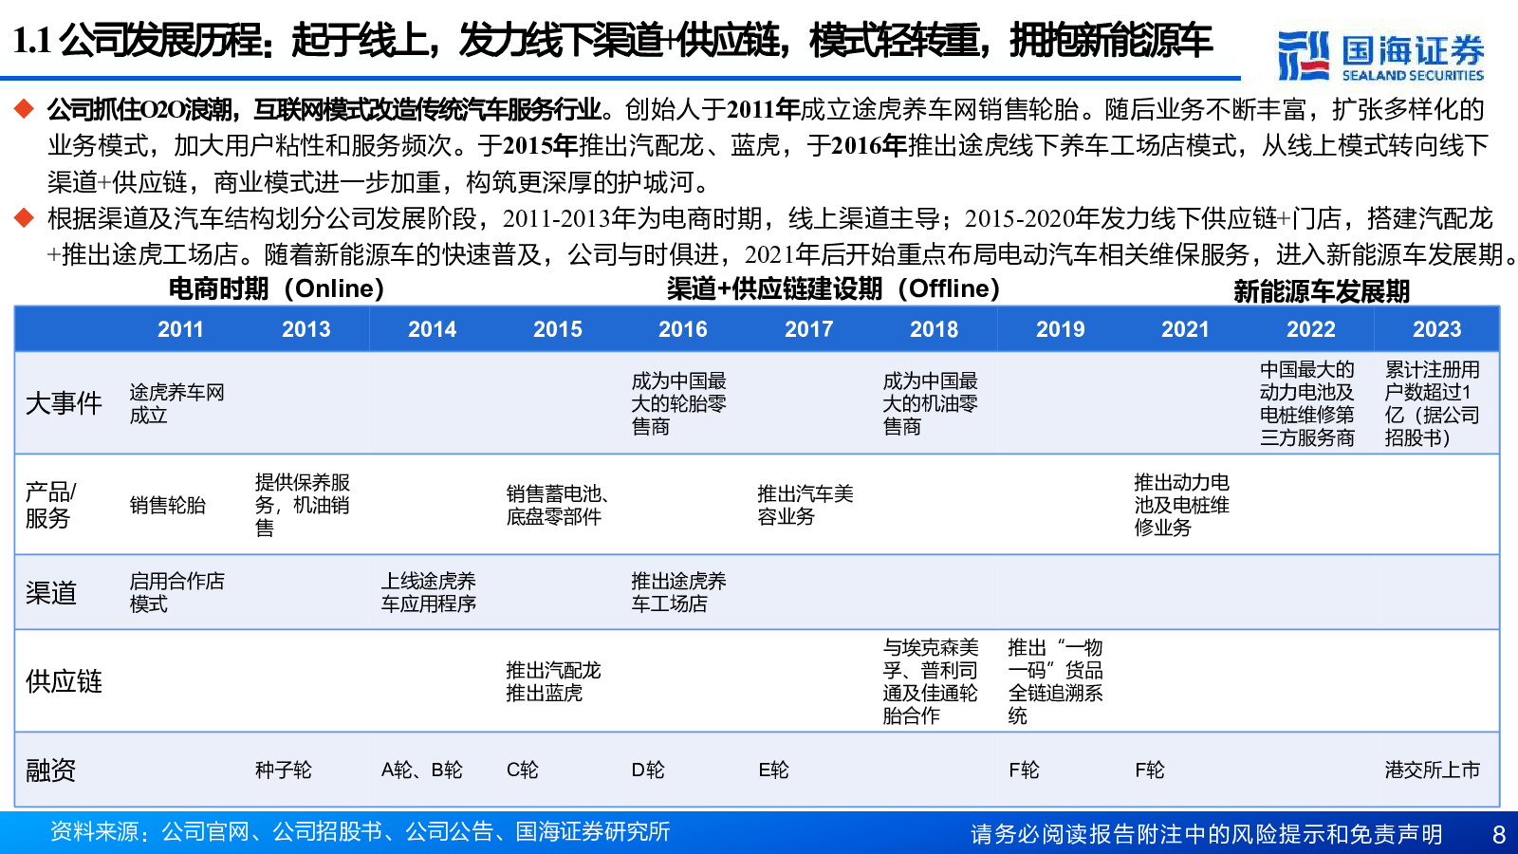Image resolution: width=1518 pixels, height=854 pixels.
Task: Click the 推出途虎养车工场店 cell
Action: (x=679, y=592)
